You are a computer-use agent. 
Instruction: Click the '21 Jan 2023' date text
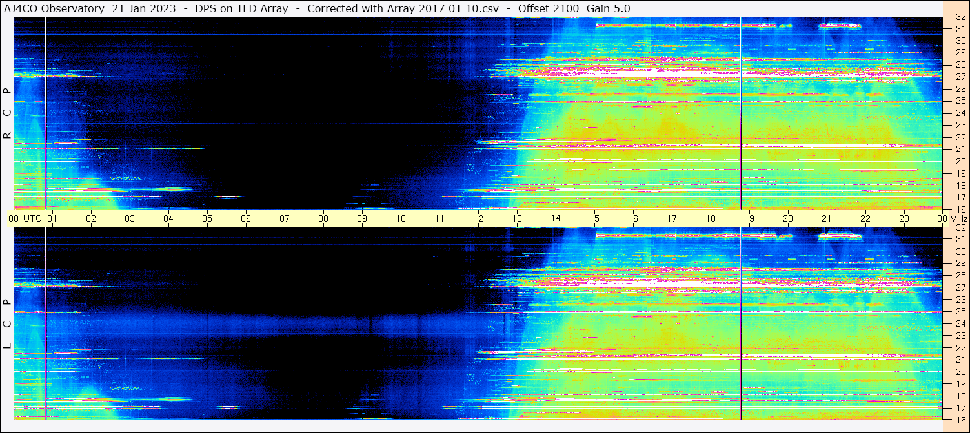tap(144, 9)
